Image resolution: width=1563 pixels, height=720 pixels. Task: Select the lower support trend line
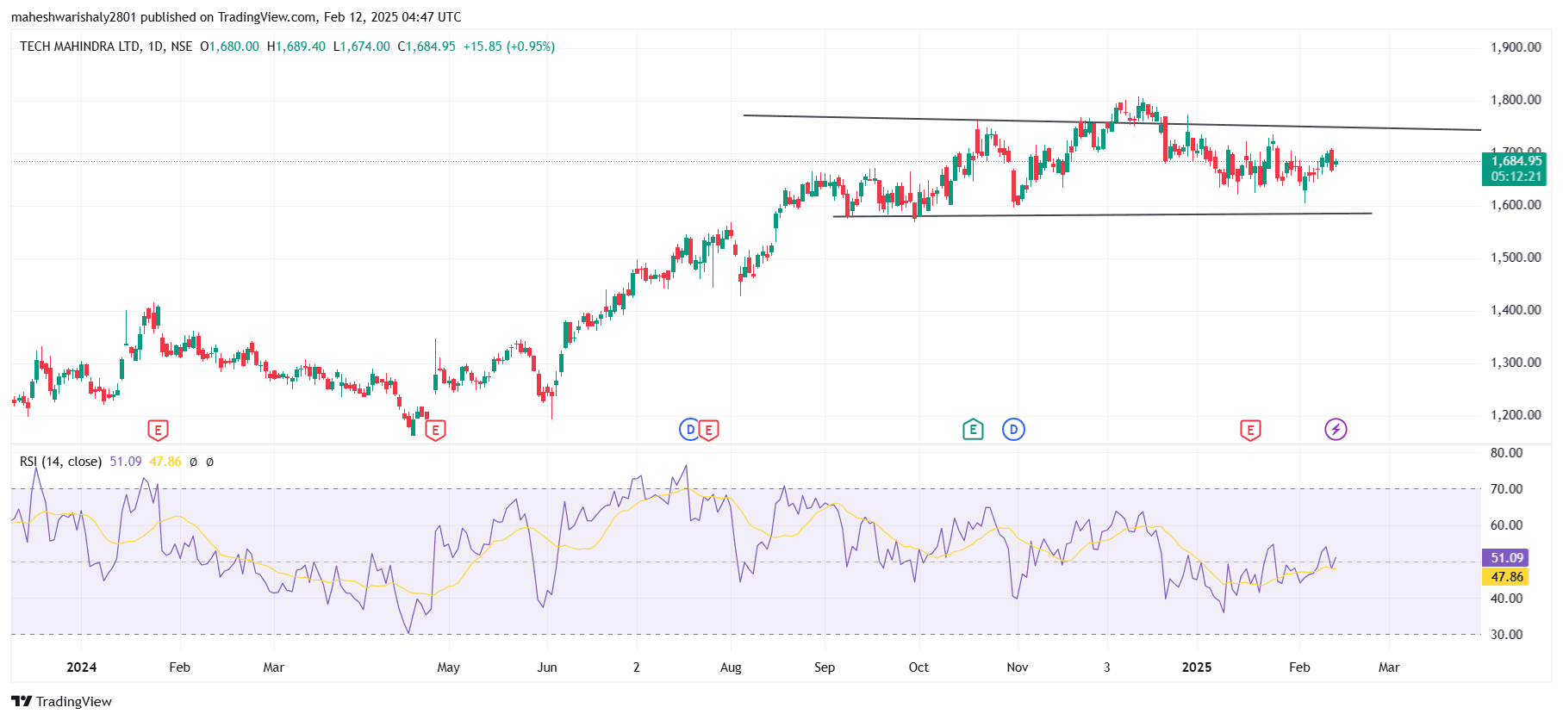pyautogui.click(x=1102, y=214)
